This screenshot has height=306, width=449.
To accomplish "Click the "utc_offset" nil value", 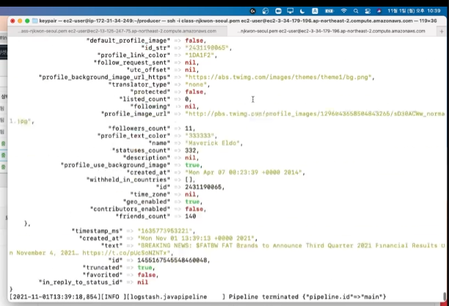I will 190,70.
